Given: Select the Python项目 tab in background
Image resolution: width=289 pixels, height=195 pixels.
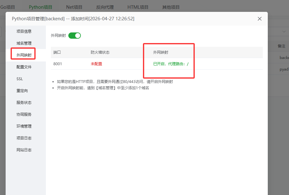Looking at the screenshot, I should tap(41, 7).
